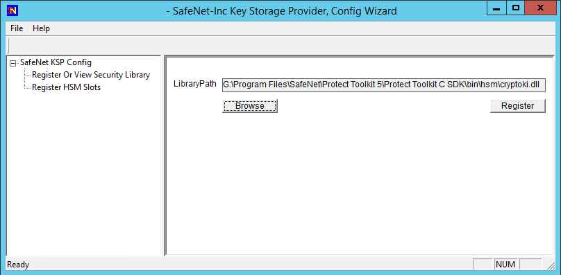
Task: Minimize the Config Wizard window
Action: click(x=496, y=8)
